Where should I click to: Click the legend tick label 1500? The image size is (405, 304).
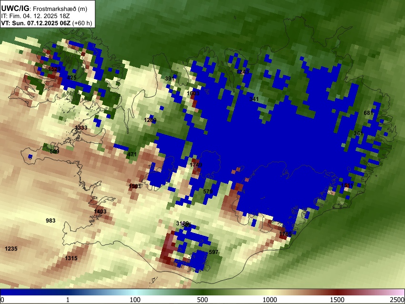coord(337,300)
